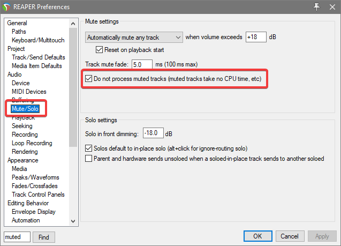Click the Cancel button
341x246 pixels.
290,236
